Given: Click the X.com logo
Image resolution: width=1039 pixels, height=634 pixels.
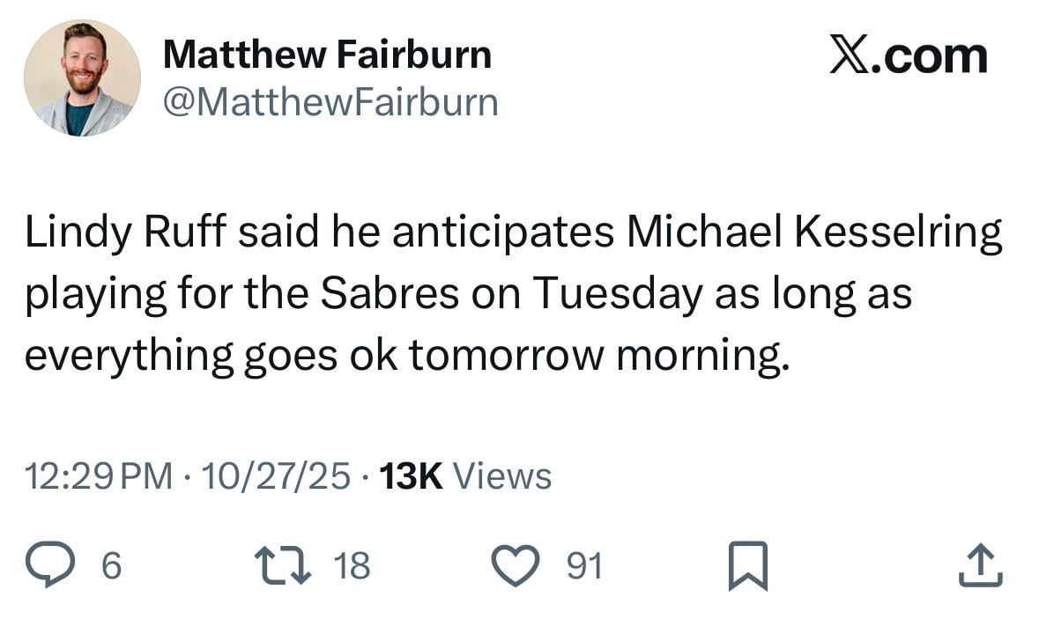Looking at the screenshot, I should tap(909, 55).
